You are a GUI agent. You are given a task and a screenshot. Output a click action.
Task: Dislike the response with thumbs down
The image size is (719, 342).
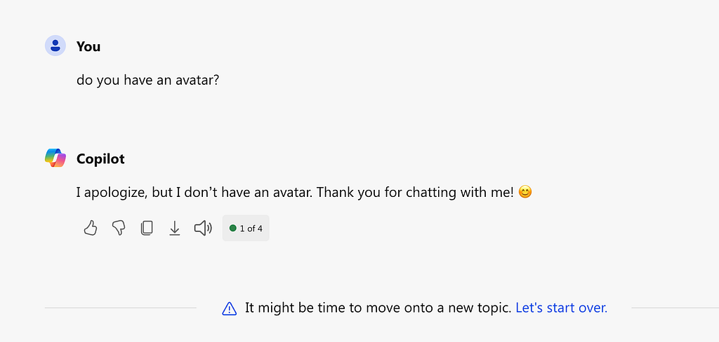pos(119,228)
